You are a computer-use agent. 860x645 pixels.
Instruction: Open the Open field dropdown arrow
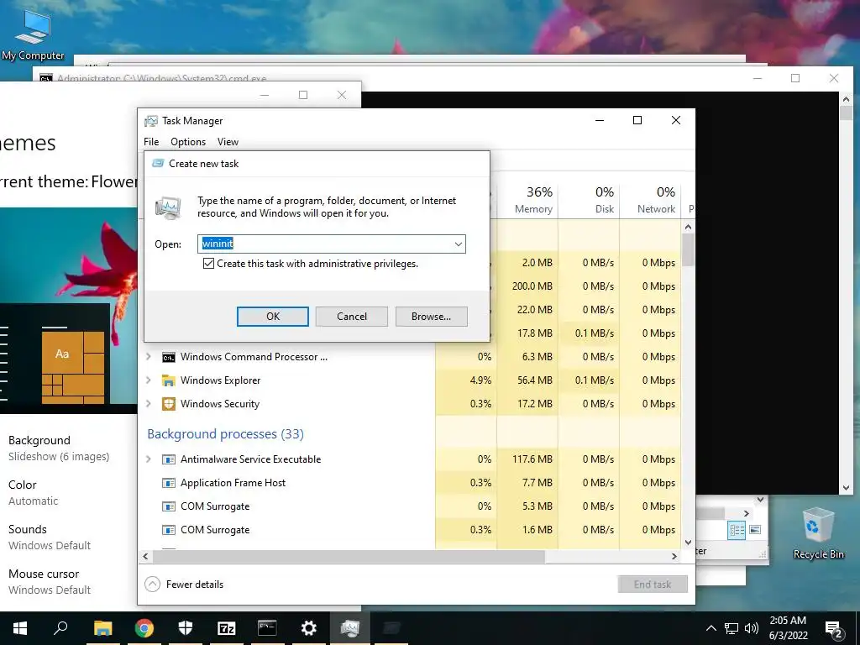[x=458, y=244]
